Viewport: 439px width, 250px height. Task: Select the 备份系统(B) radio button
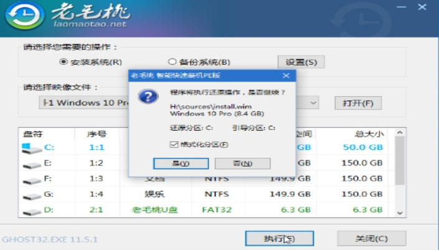point(172,62)
